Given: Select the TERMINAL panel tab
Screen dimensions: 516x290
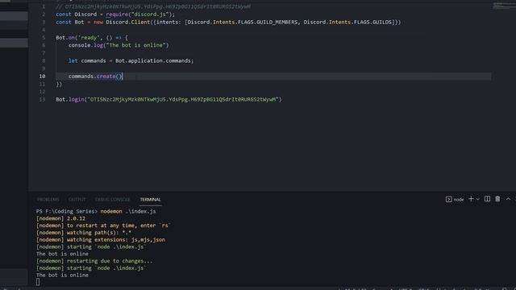Looking at the screenshot, I should coord(151,200).
